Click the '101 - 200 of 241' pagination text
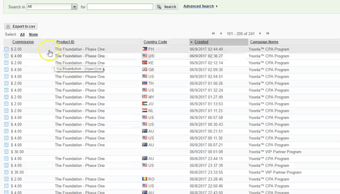340x194 pixels. 241,34
